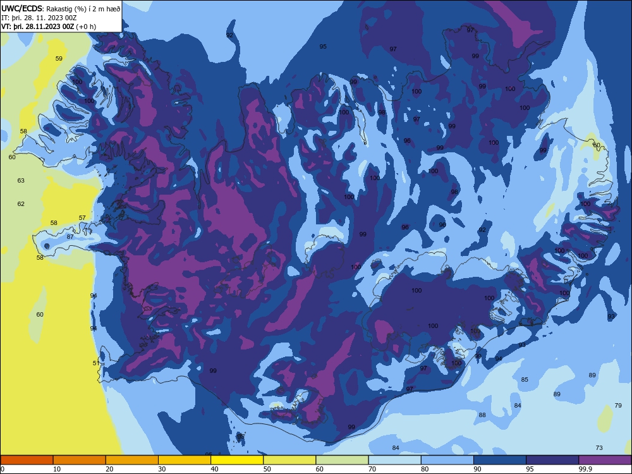Click the humidity value '63' on the map

click(21, 181)
